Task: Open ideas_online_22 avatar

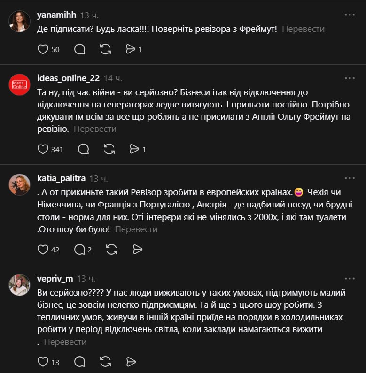Action: click(x=20, y=84)
